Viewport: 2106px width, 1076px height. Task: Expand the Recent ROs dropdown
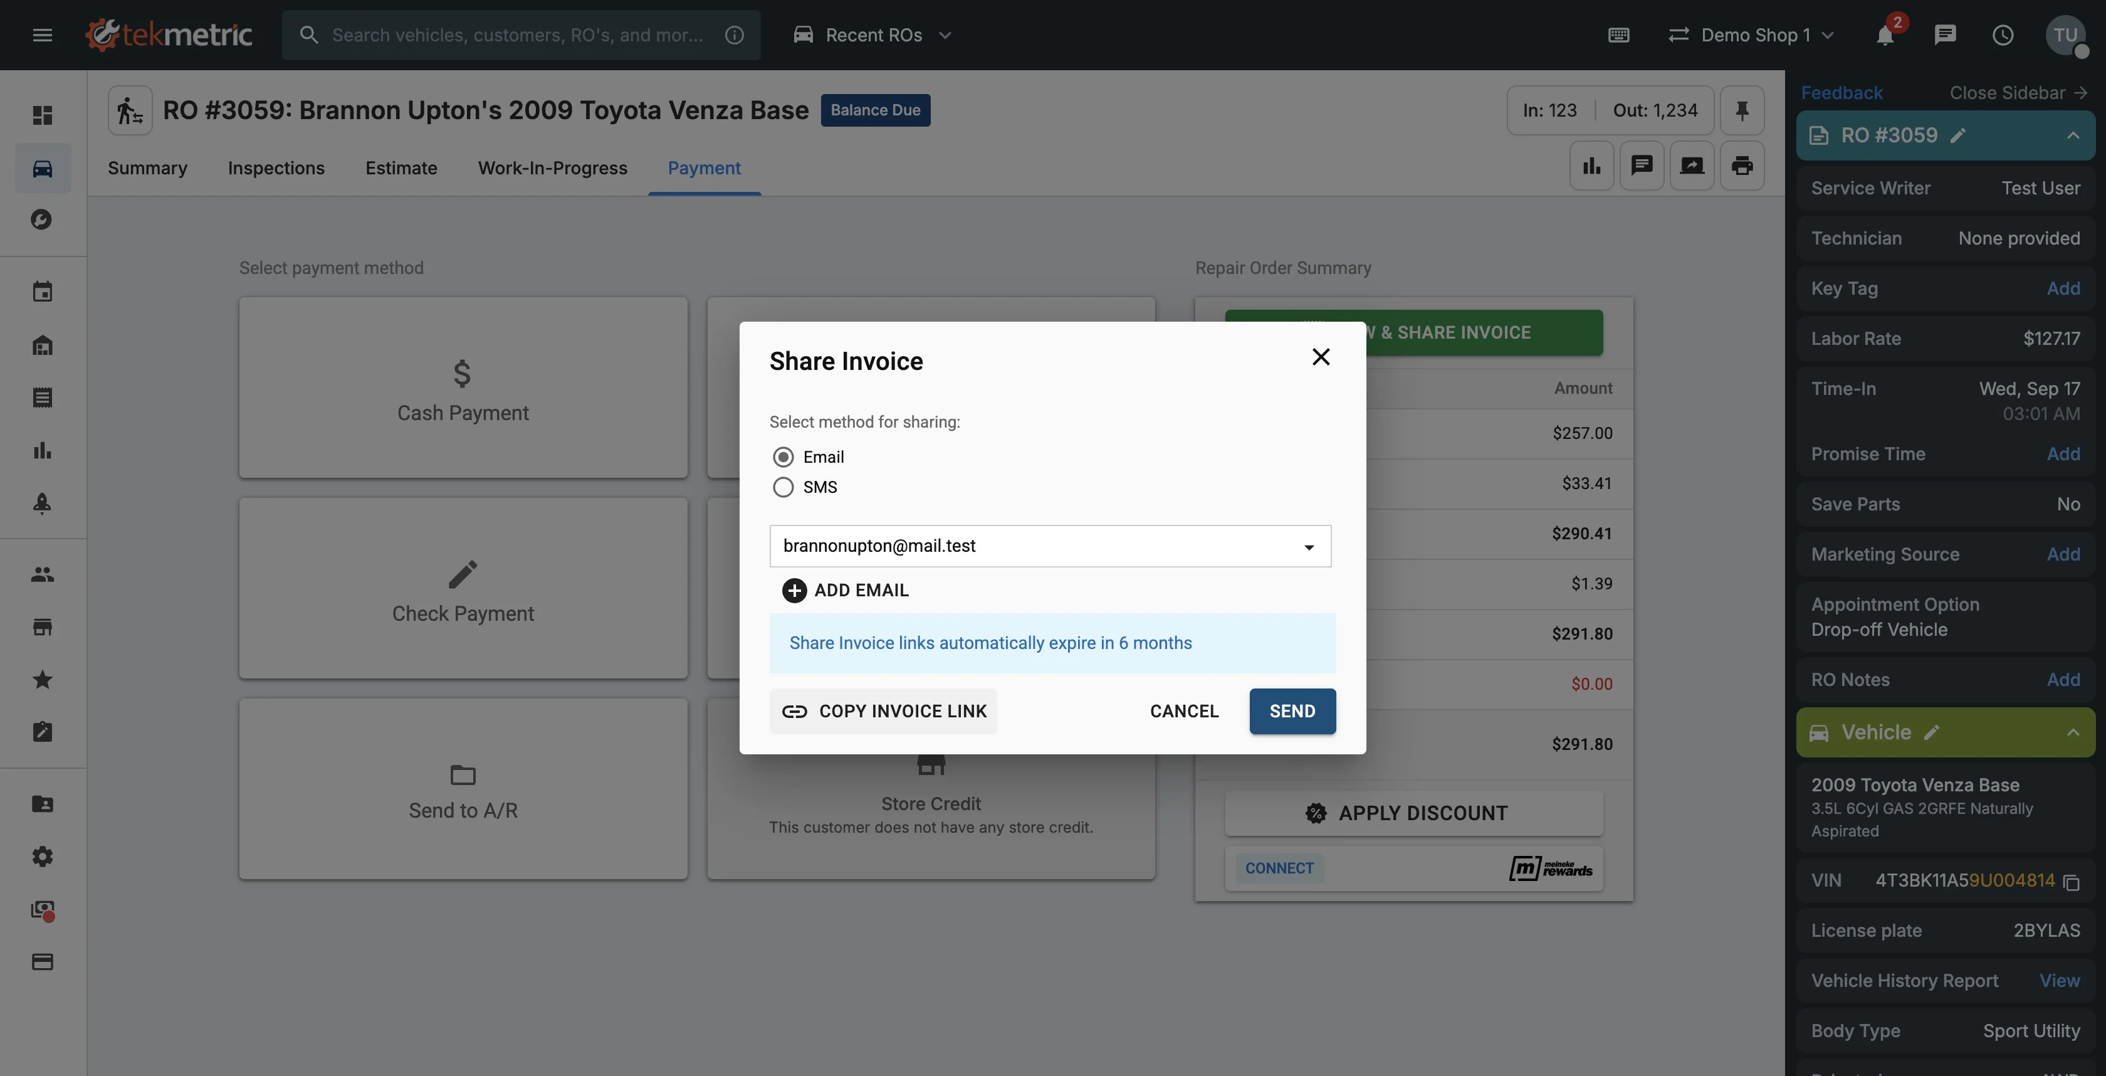(x=873, y=35)
